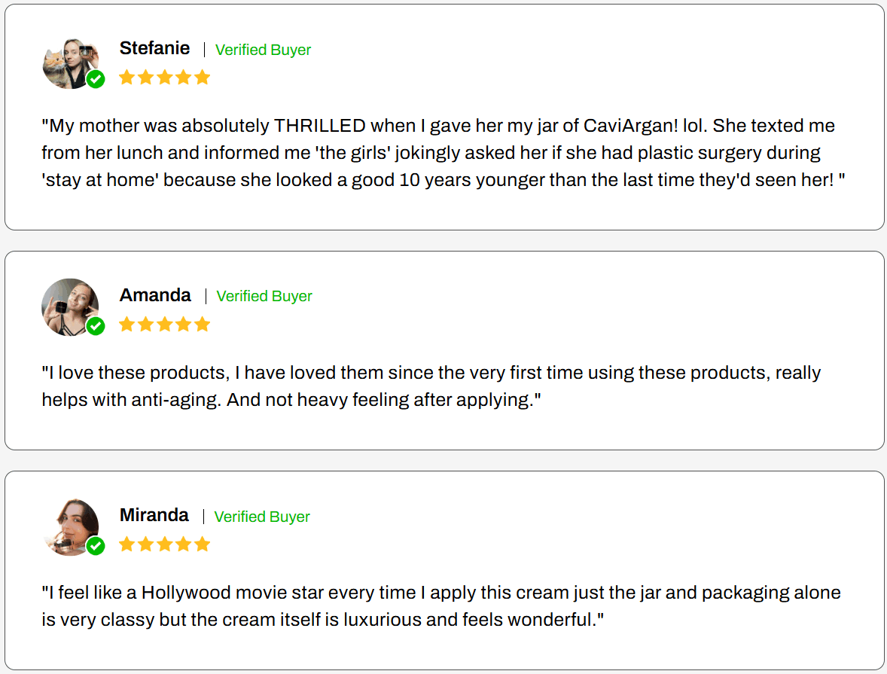Click the fifth star in Miranda's rating
This screenshot has width=887, height=674.
202,544
